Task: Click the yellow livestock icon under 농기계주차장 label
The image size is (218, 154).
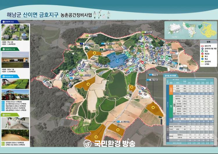Action: [x=118, y=130]
